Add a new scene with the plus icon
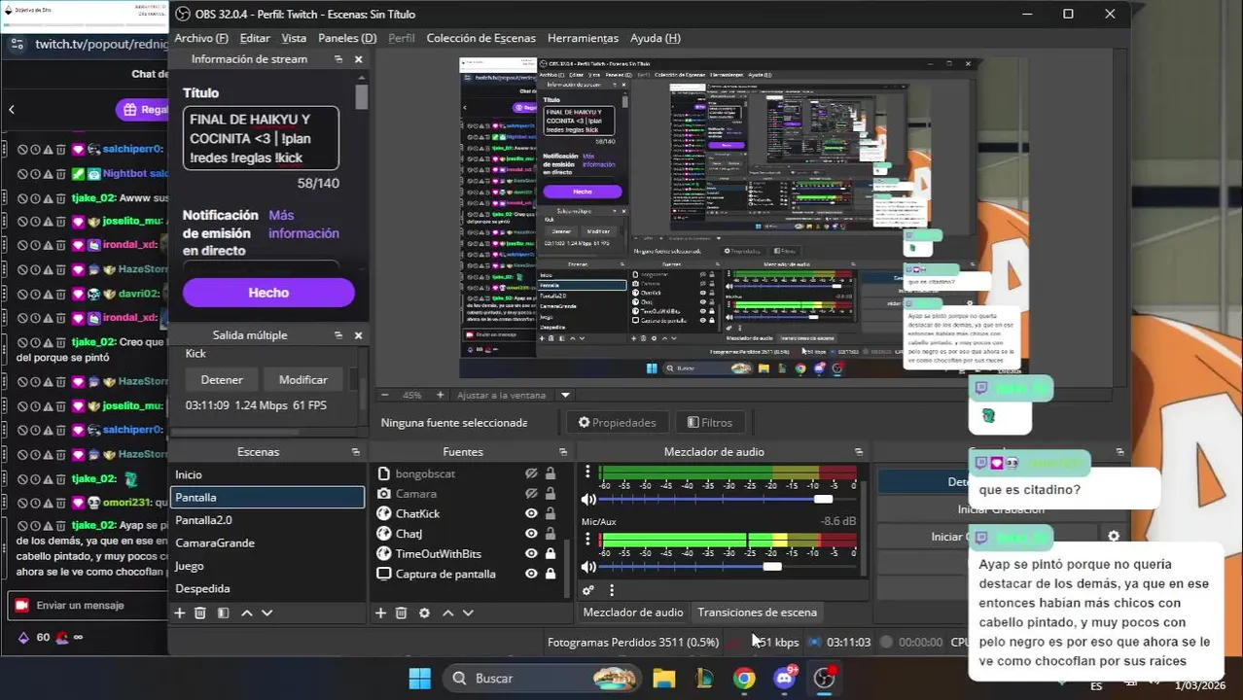1243x700 pixels. point(179,613)
